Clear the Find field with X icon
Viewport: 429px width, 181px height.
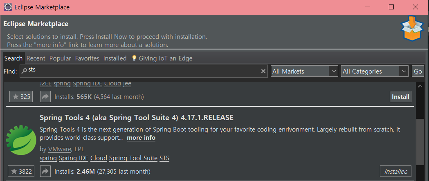[263, 72]
